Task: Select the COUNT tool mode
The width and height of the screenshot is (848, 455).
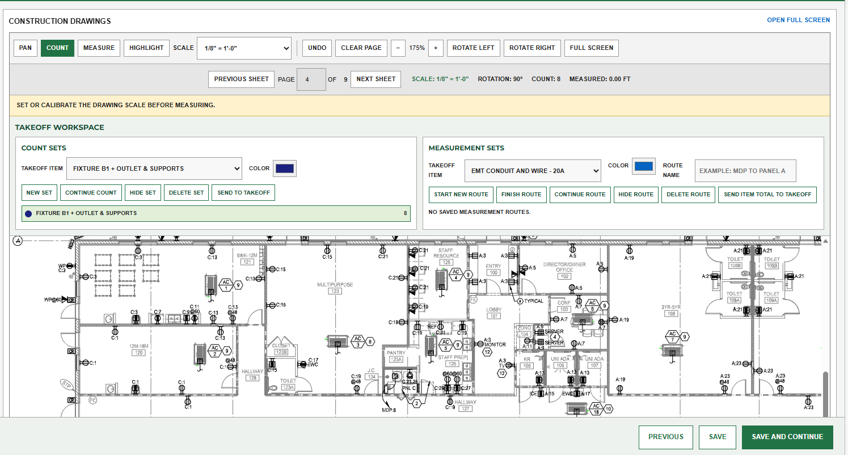Action: (x=57, y=48)
